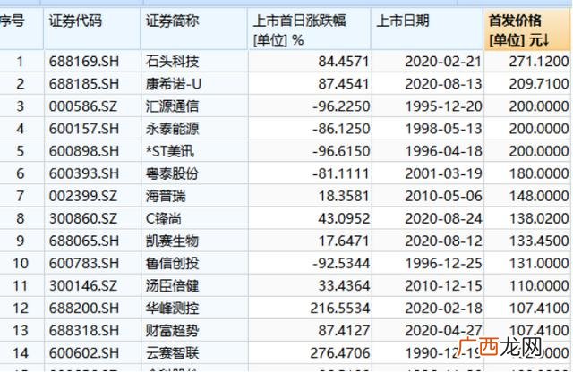
Task: Select listing date 2020-02-18
Action: 443,309
